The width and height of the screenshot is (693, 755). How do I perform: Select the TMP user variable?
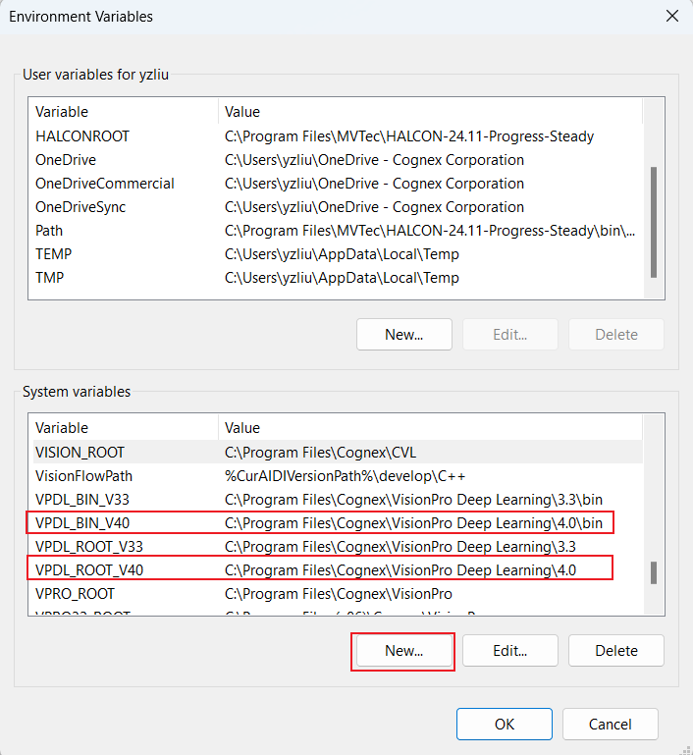pyautogui.click(x=338, y=278)
